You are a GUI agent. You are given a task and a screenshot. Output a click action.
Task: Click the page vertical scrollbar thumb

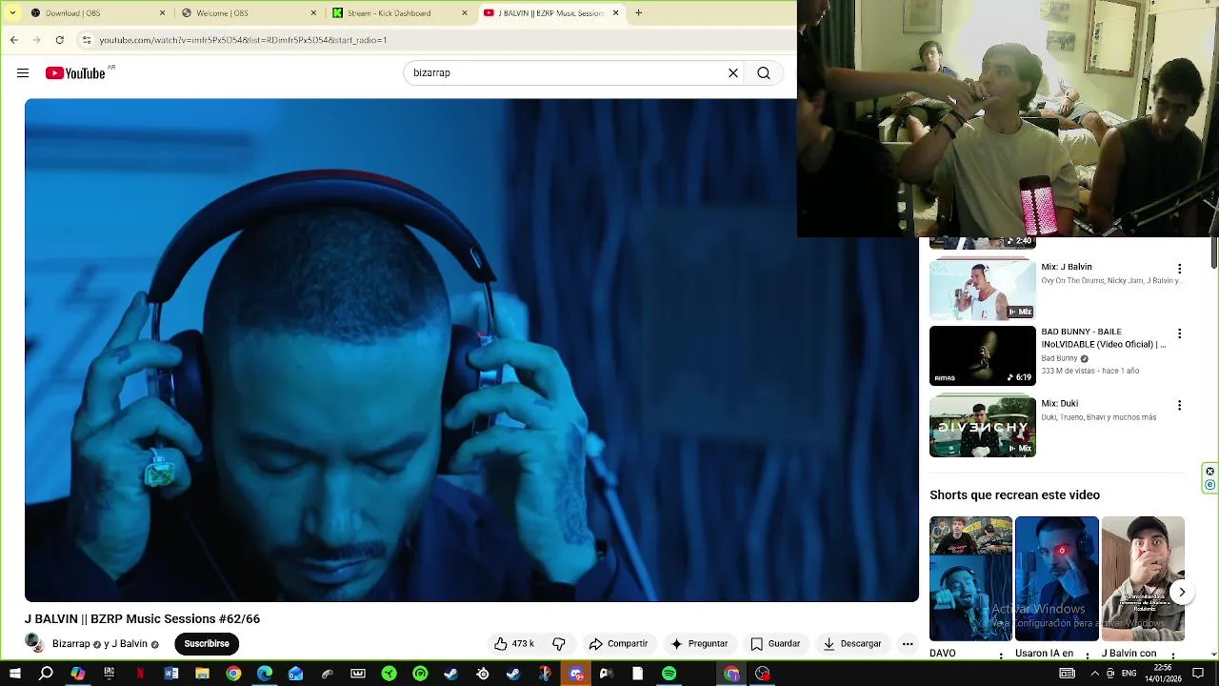click(1214, 252)
